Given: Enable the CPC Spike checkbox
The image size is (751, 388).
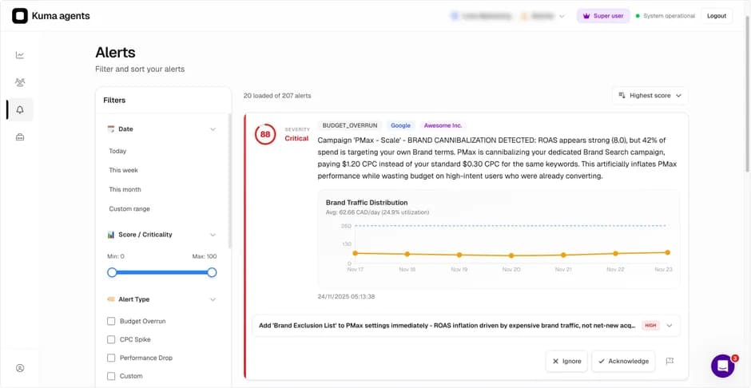Looking at the screenshot, I should 111,339.
